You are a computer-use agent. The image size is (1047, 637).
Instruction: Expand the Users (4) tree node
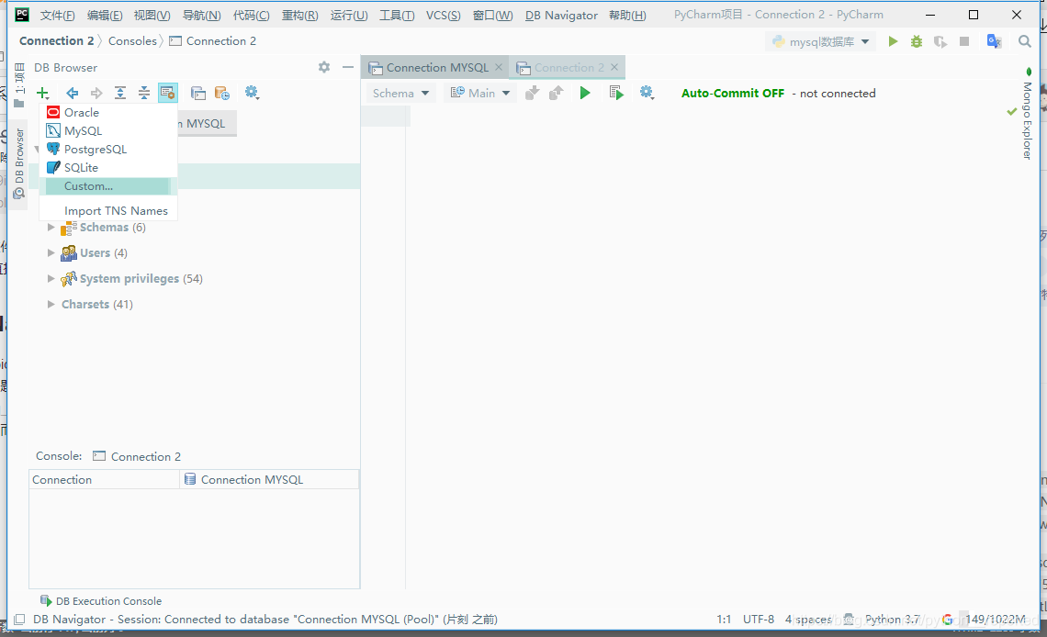pos(51,252)
